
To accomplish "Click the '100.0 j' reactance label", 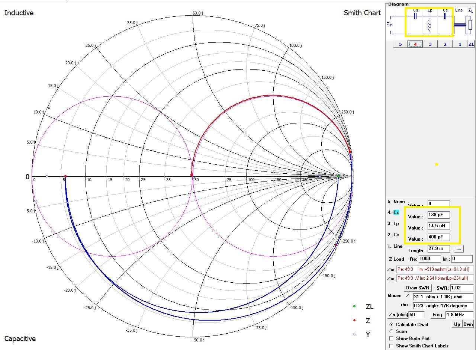I will (295, 45).
